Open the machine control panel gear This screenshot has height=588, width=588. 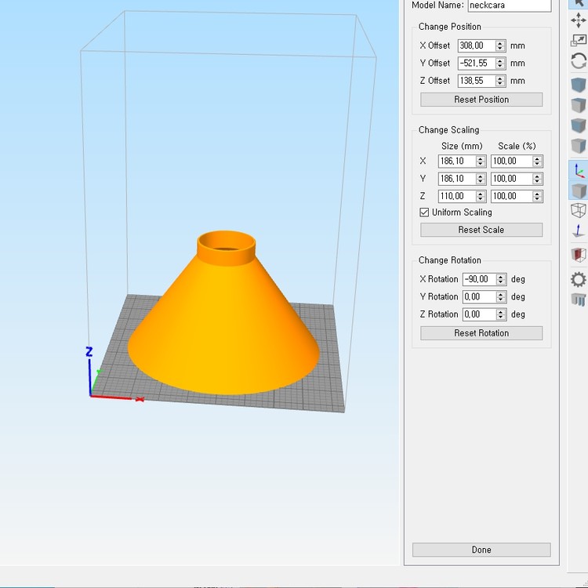pyautogui.click(x=579, y=280)
